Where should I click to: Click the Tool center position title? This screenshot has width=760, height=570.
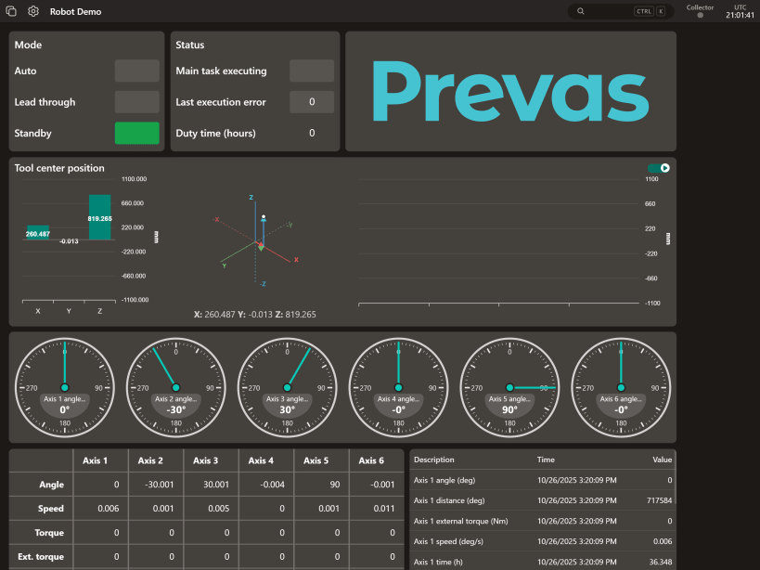click(59, 168)
